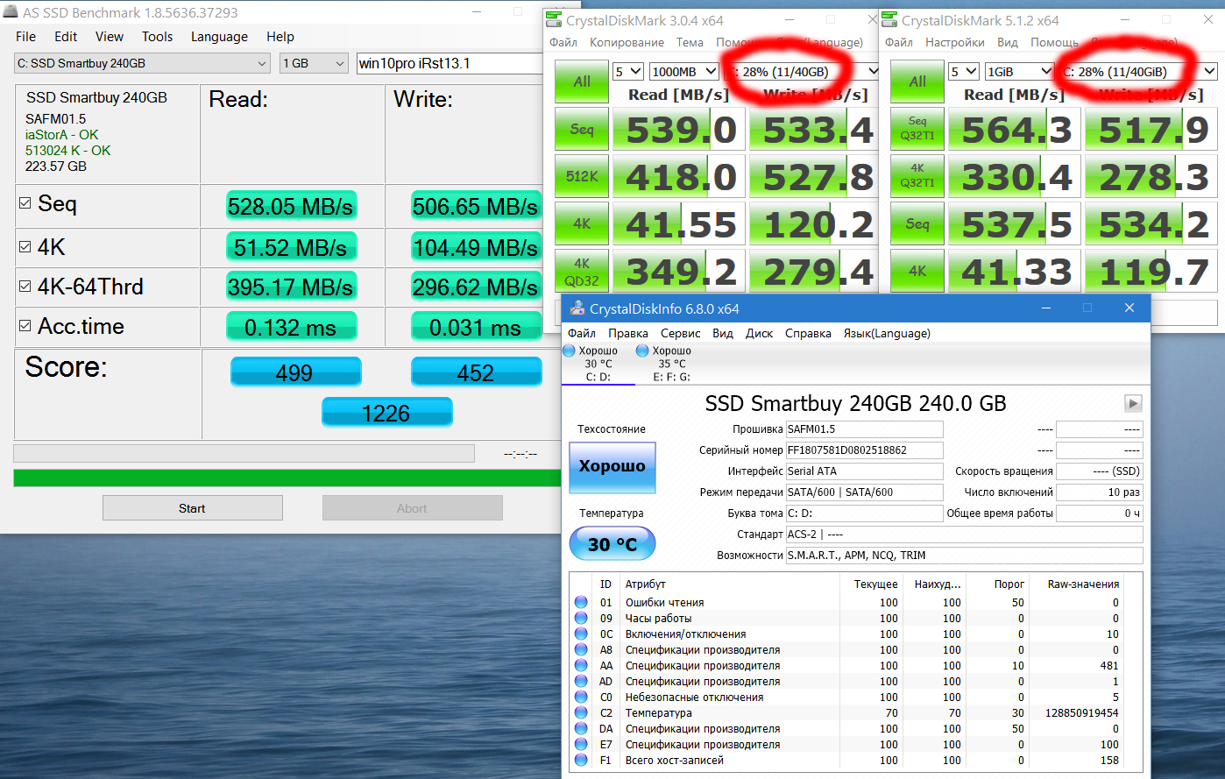The image size is (1225, 779).
Task: Click the 296.62 MB/s 4K-64Thrd write result
Action: [476, 287]
